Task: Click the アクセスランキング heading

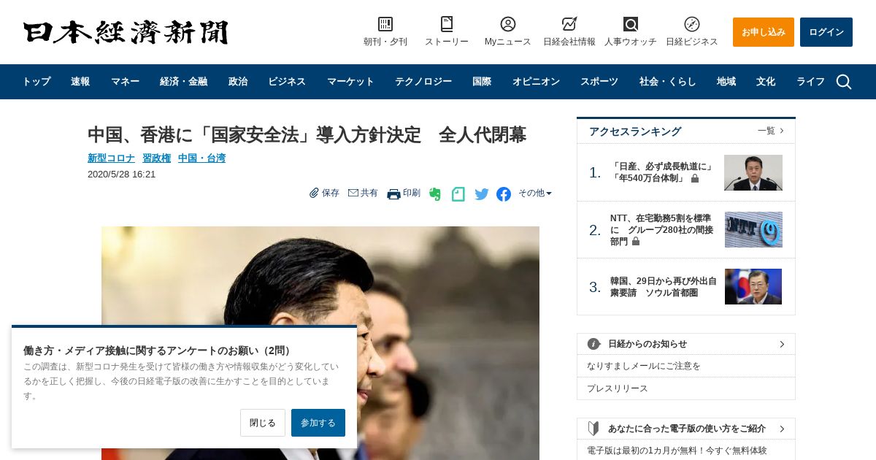Action: click(635, 131)
